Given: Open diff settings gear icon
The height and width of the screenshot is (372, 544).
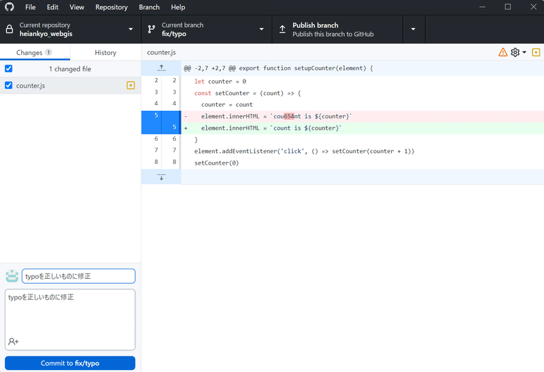Looking at the screenshot, I should 515,52.
